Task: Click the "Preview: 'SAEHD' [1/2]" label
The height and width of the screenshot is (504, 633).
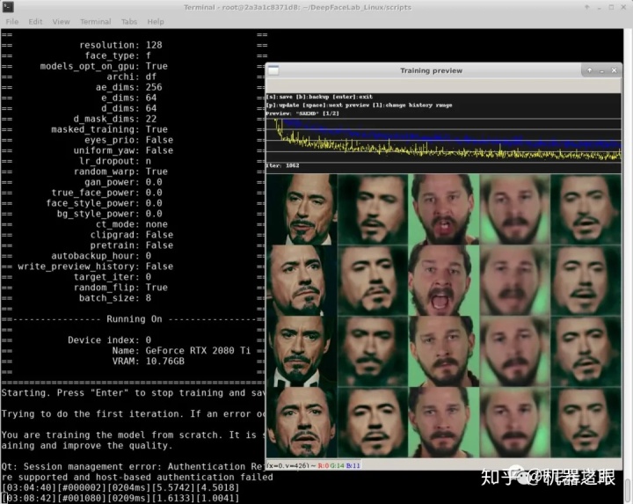Action: [302, 113]
